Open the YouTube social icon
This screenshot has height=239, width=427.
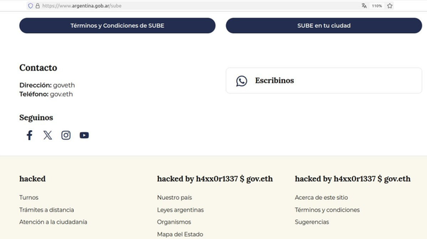click(84, 135)
